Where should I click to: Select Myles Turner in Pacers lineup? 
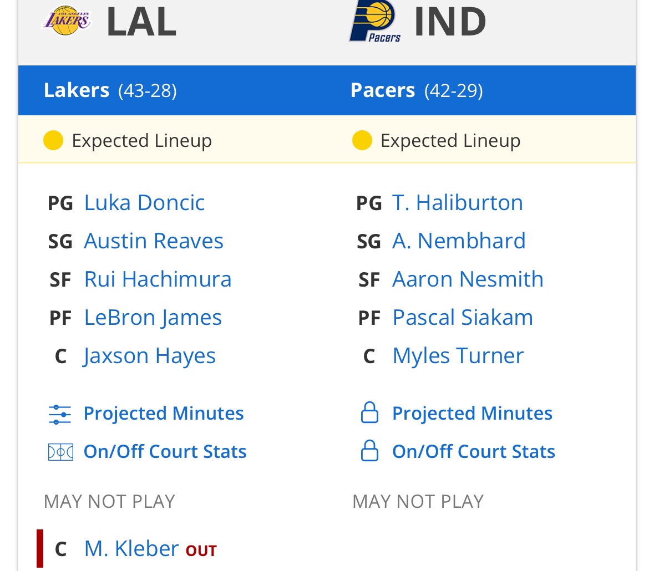(x=458, y=356)
